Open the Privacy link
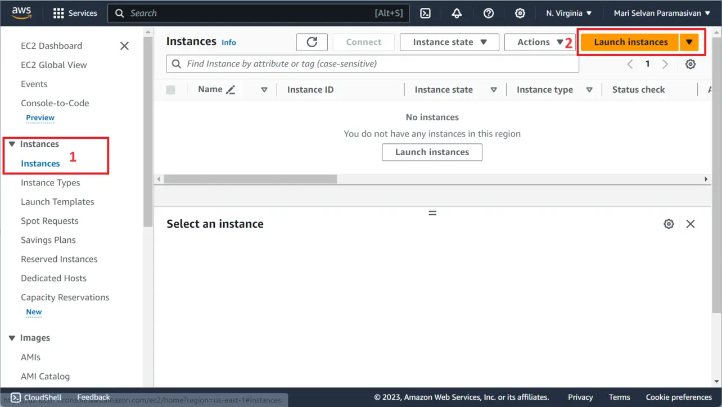The height and width of the screenshot is (407, 722). pyautogui.click(x=580, y=397)
